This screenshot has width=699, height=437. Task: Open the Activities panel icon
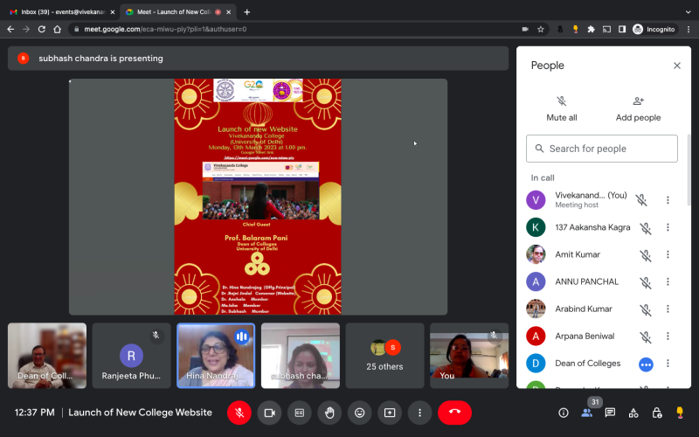[x=633, y=413]
